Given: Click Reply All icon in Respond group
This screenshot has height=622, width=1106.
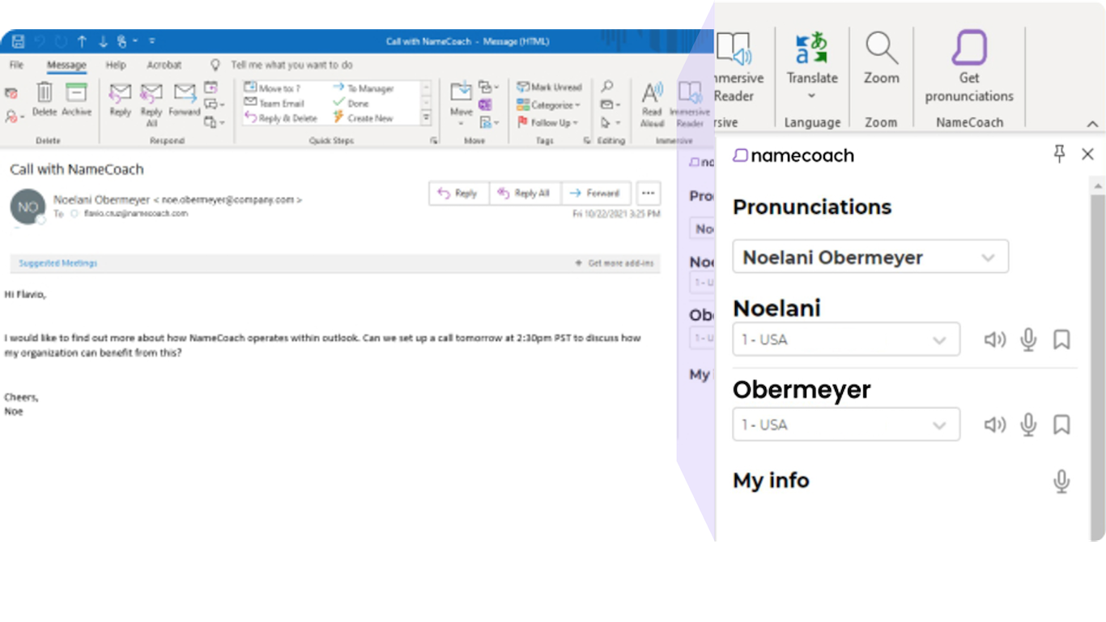Looking at the screenshot, I should click(x=151, y=92).
